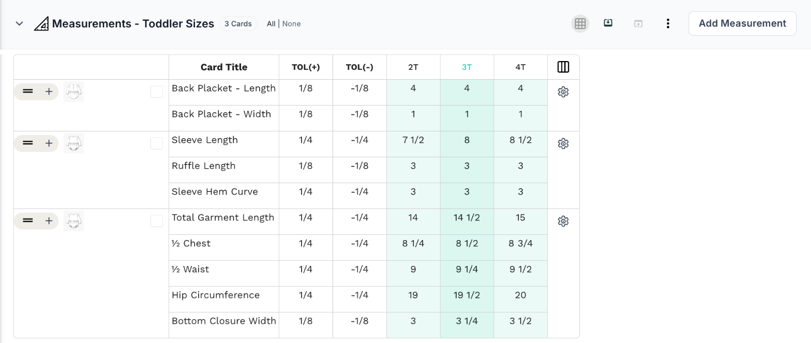Click the TOL(-) column header
This screenshot has height=343, width=811.
[x=359, y=67]
